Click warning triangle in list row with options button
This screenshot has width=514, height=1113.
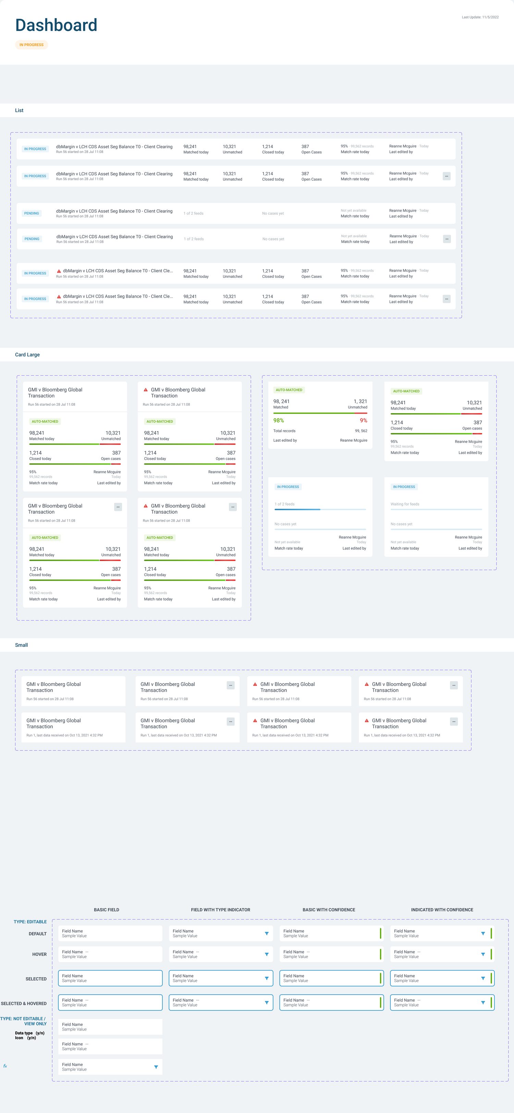point(59,297)
